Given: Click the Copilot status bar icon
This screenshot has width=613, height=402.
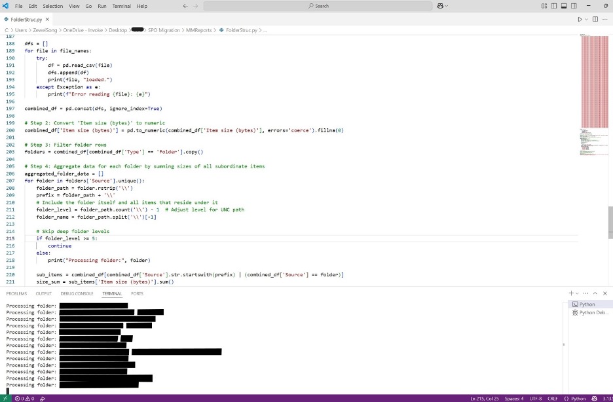Looking at the screenshot, I should tap(594, 399).
